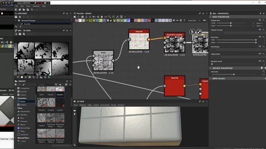Adjust Output Size Width slider
Image resolution: width=266 pixels, height=149 pixels.
231,23
